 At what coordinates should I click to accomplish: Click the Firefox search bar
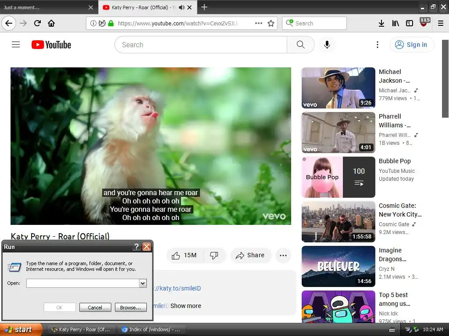click(314, 23)
